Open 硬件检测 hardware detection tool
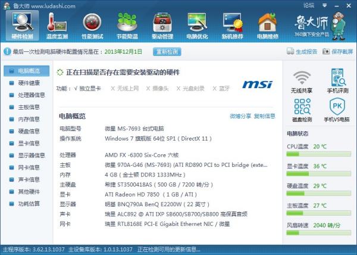The height and width of the screenshot is (255, 357). coord(23,26)
